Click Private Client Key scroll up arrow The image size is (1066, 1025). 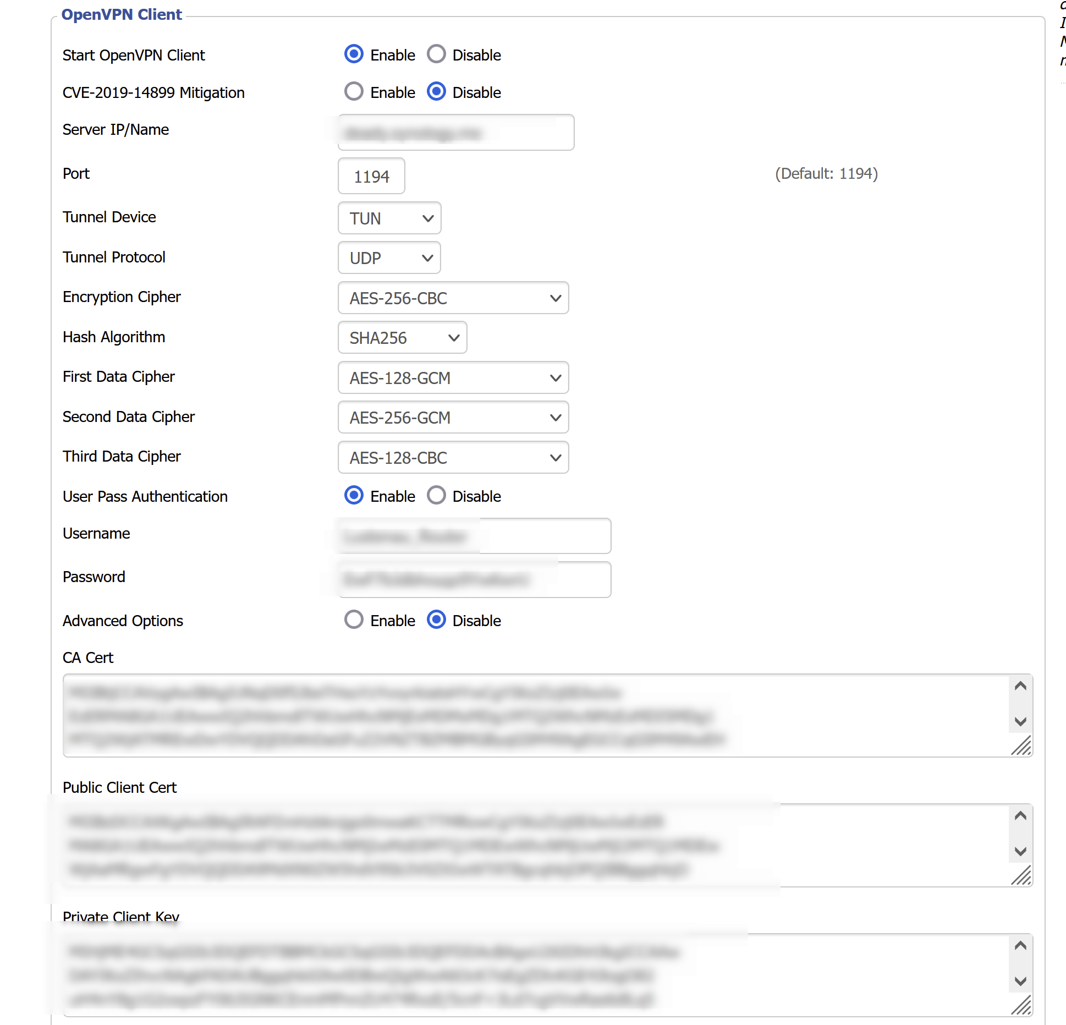point(1020,945)
